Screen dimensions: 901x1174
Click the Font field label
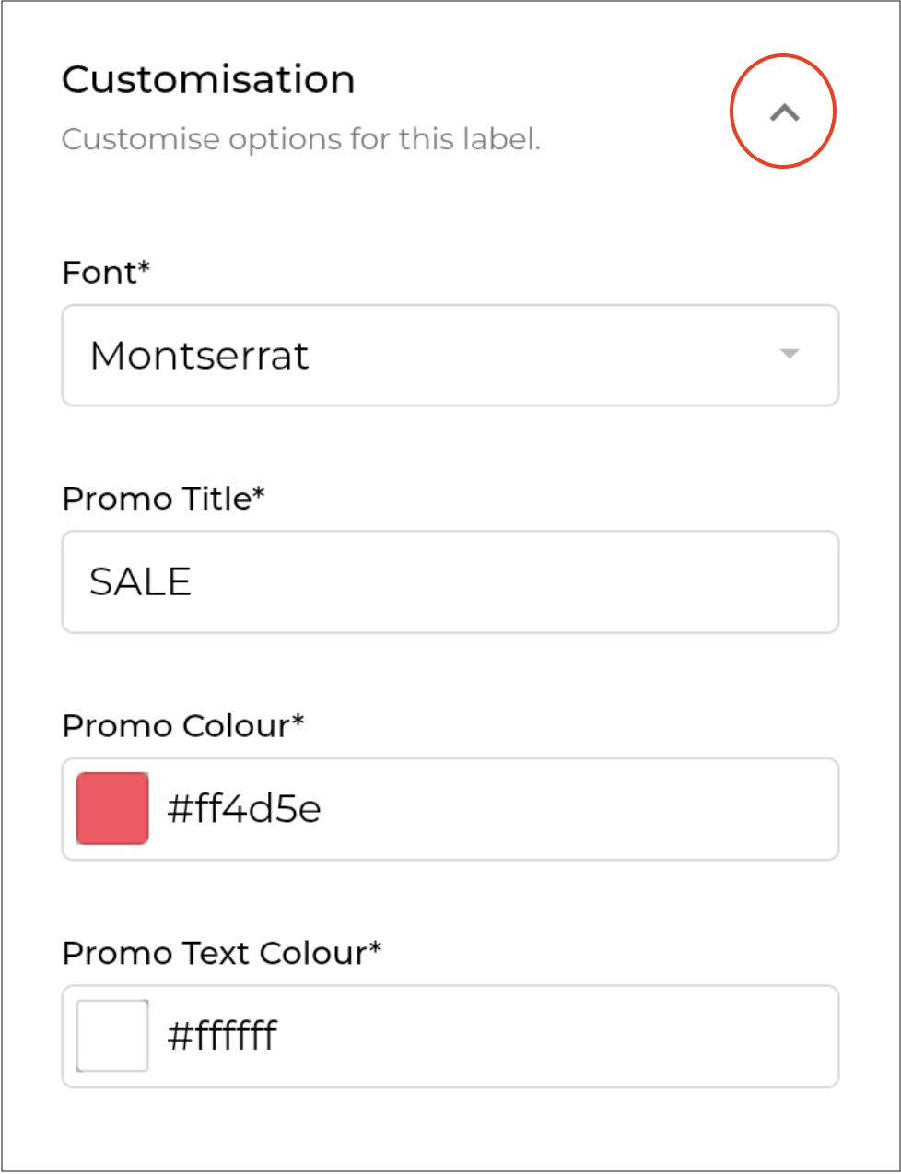coord(99,273)
